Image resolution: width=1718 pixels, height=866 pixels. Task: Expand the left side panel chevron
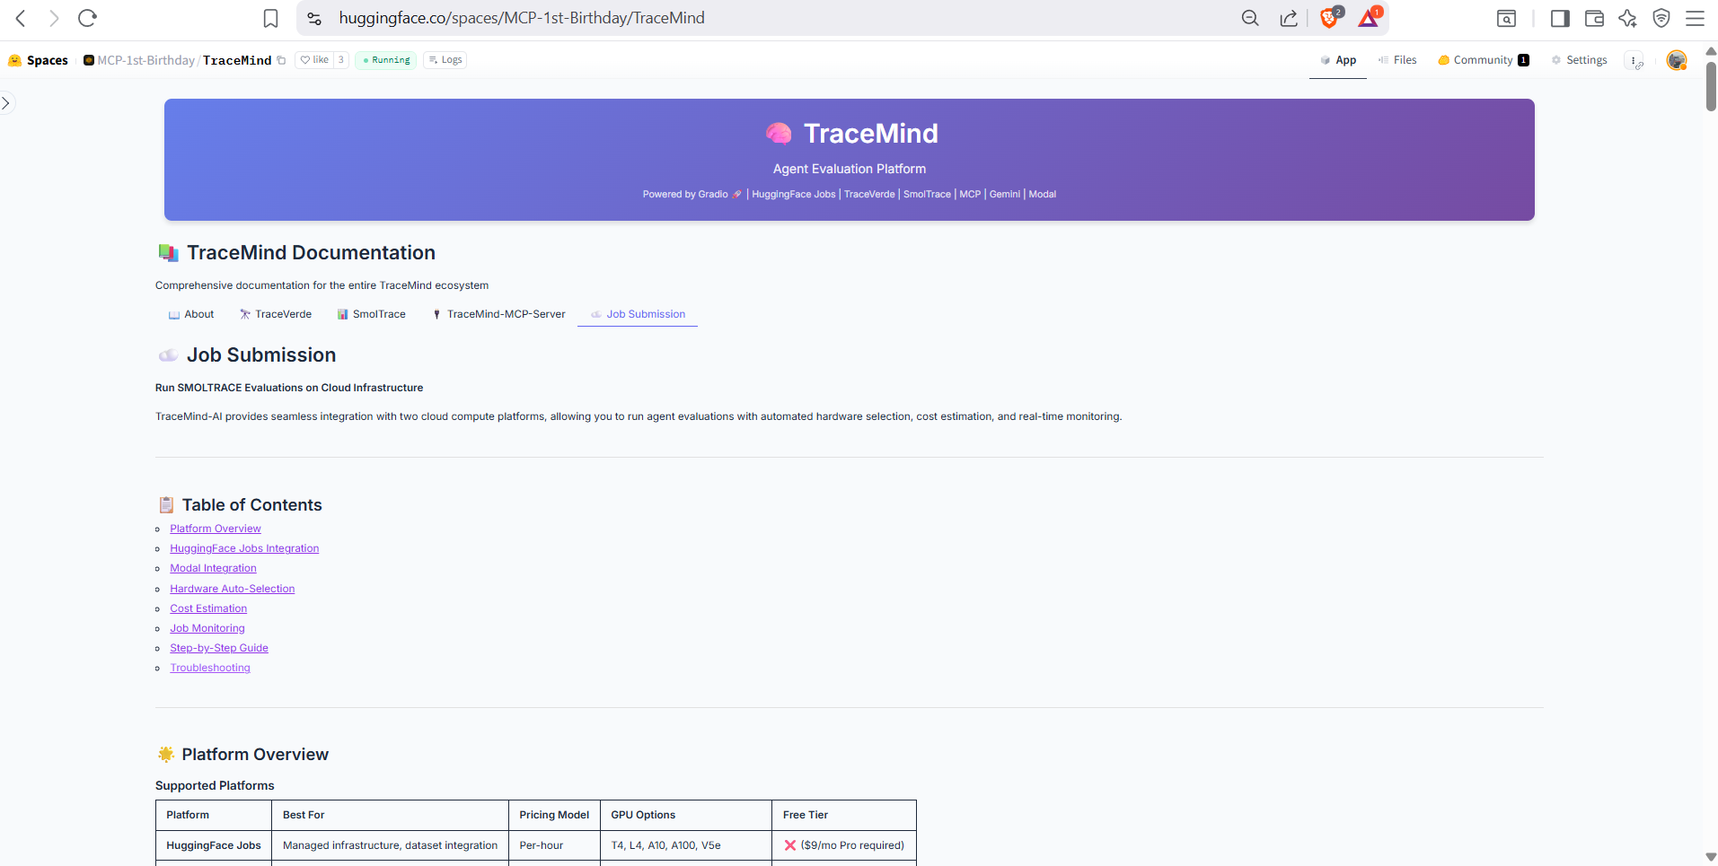pyautogui.click(x=6, y=103)
